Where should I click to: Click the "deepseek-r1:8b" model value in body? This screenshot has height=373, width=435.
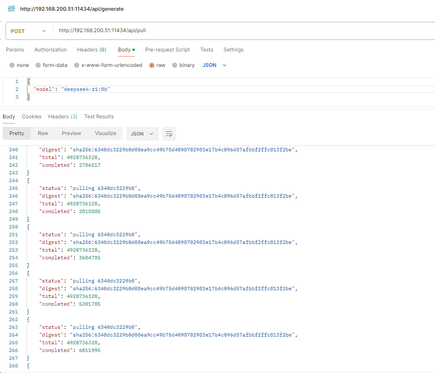(86, 89)
